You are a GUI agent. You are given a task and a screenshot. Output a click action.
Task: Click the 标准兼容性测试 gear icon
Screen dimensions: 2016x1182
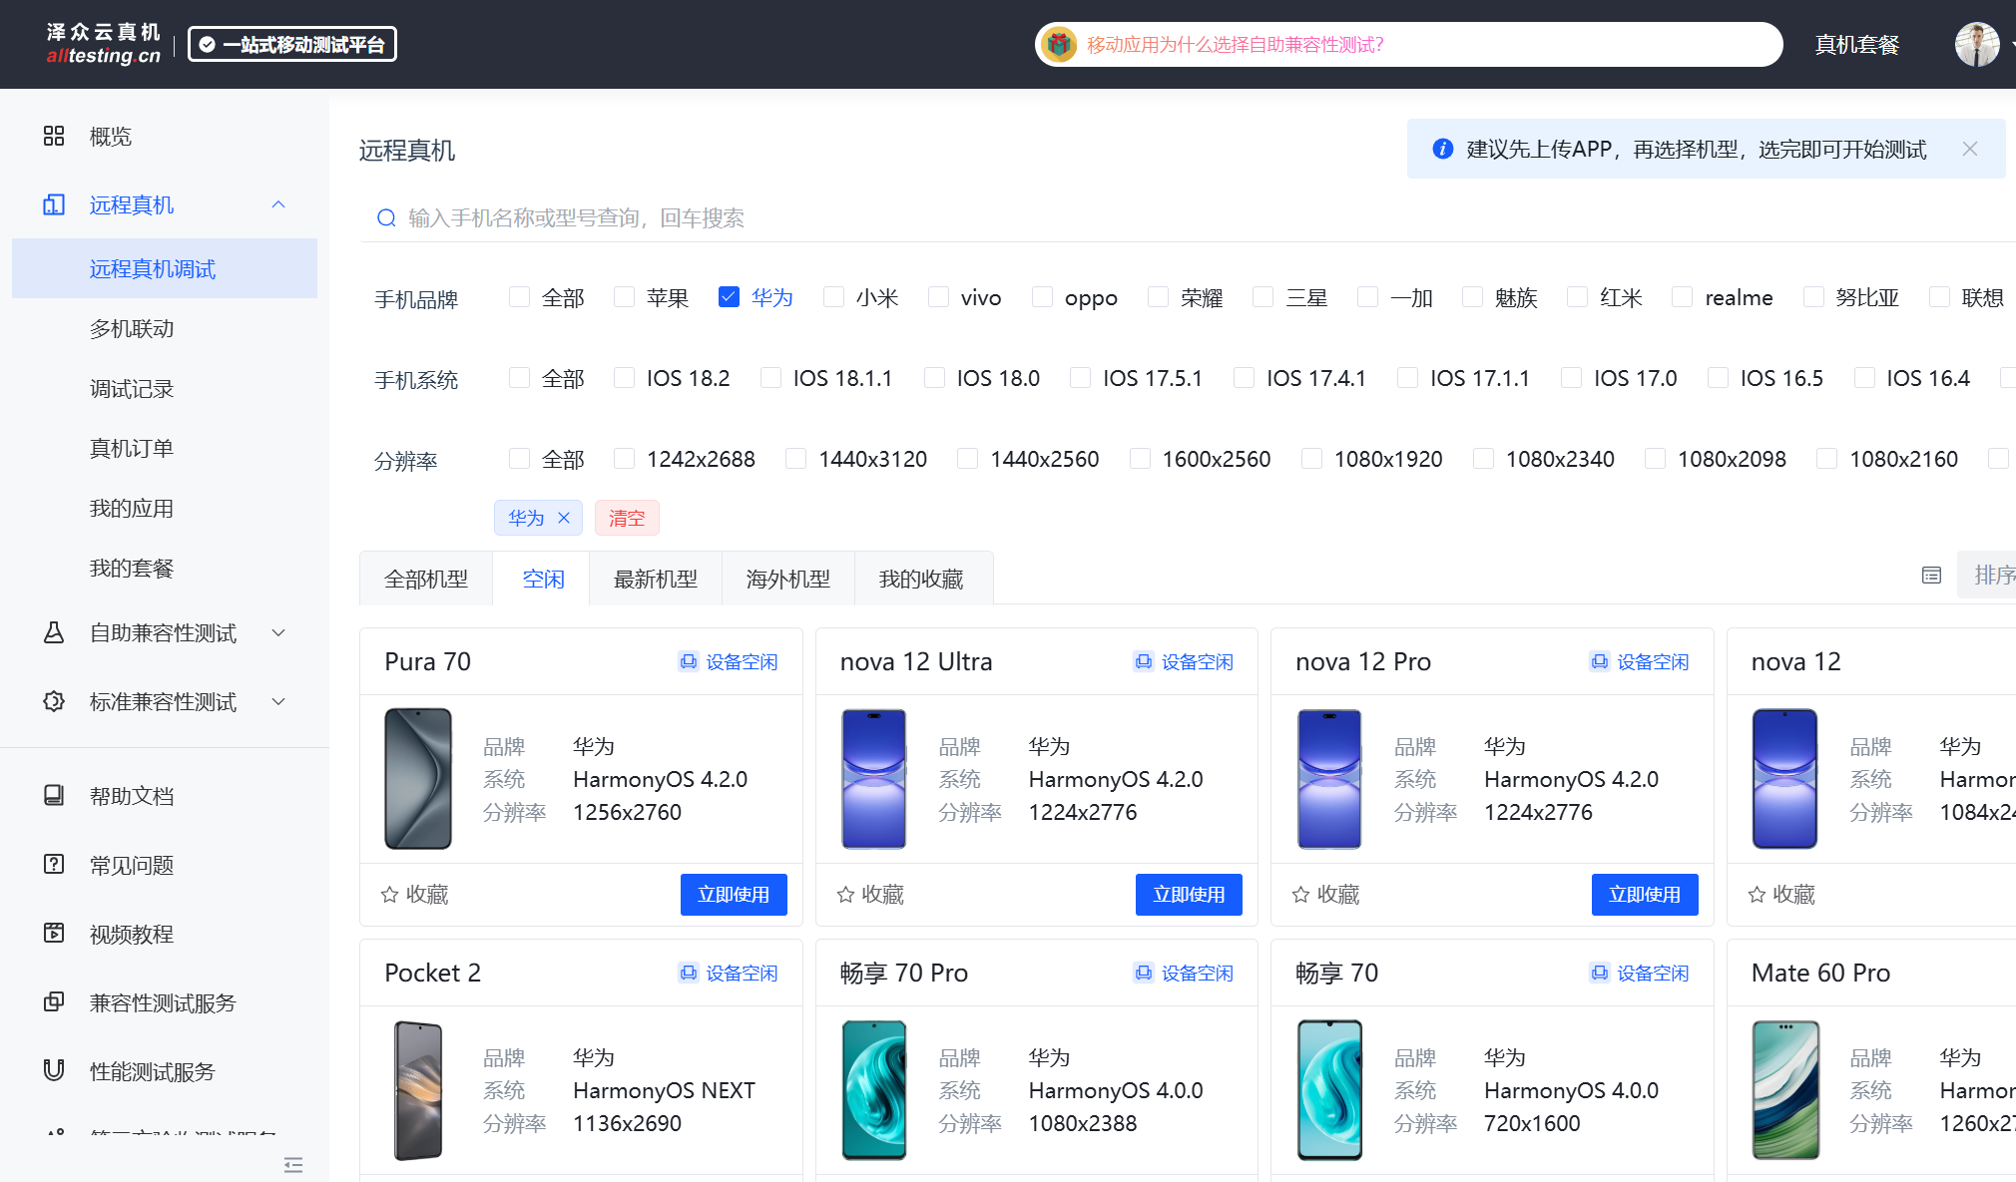coord(54,701)
